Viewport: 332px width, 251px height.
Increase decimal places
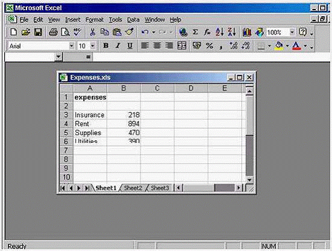tap(234, 46)
